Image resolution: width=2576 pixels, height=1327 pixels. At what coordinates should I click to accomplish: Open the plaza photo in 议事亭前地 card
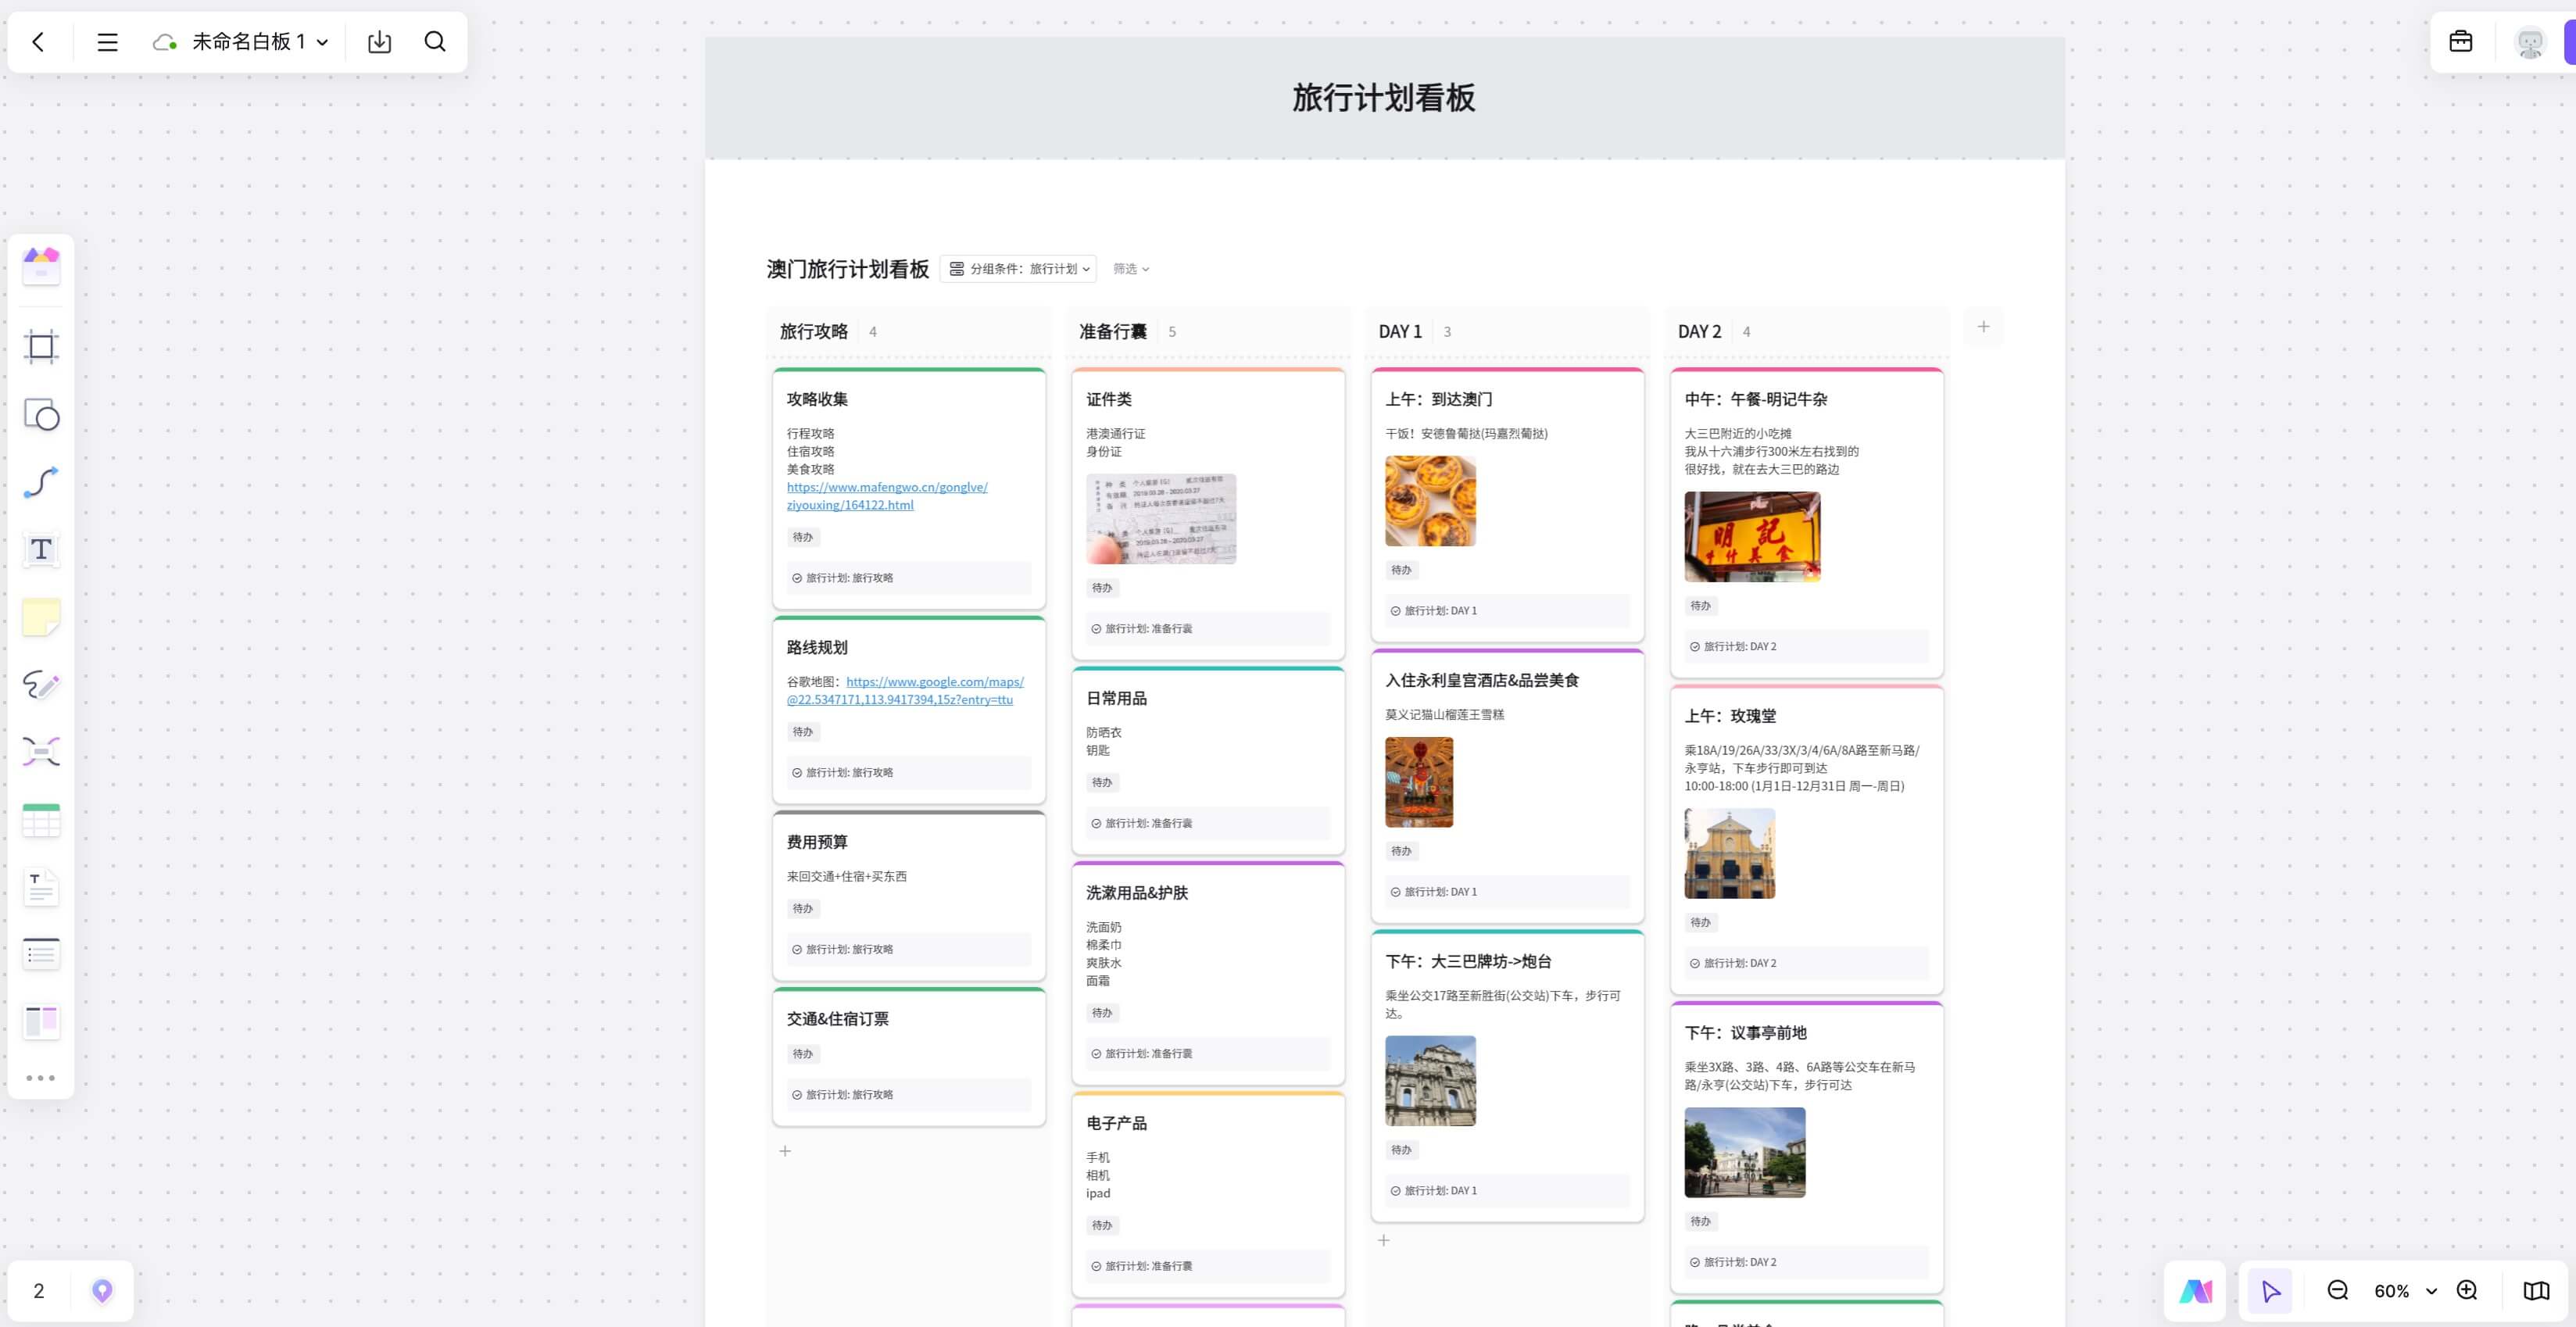tap(1745, 1152)
